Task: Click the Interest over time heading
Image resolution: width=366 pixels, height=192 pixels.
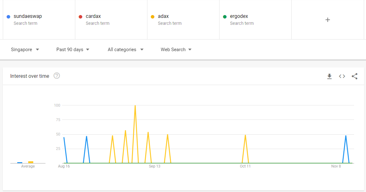Action: (x=30, y=76)
